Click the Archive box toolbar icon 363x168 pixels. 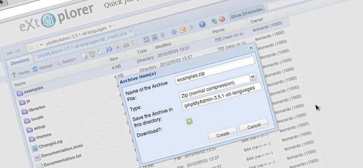182,30
